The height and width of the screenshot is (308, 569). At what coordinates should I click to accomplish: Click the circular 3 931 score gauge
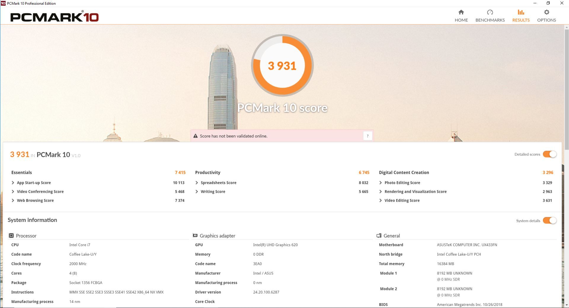click(282, 65)
